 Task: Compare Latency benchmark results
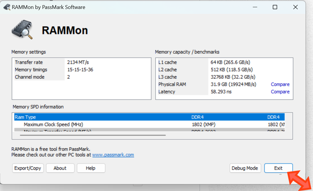(280, 92)
